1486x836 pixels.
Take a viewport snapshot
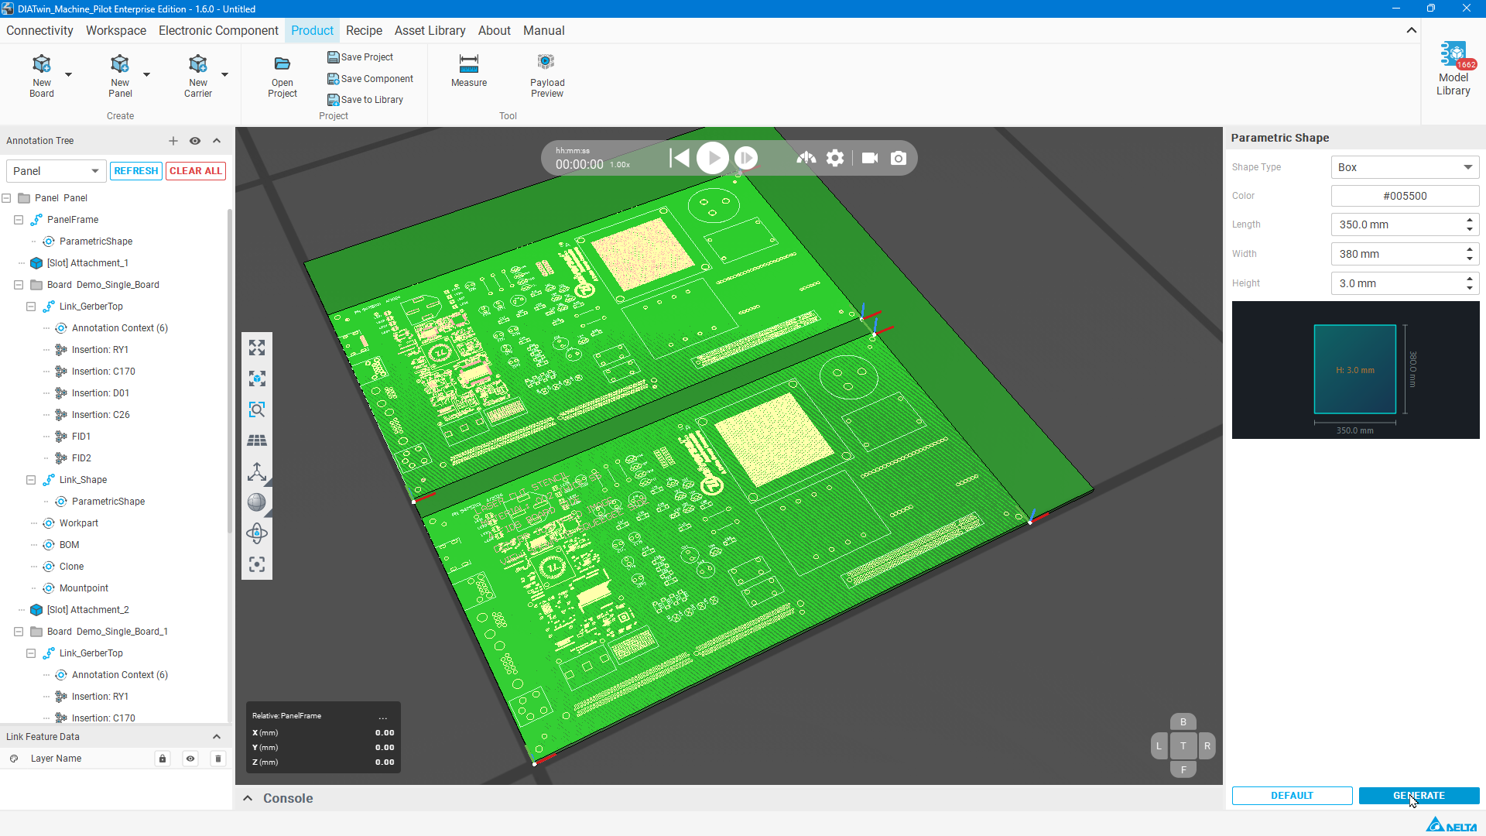click(x=899, y=158)
